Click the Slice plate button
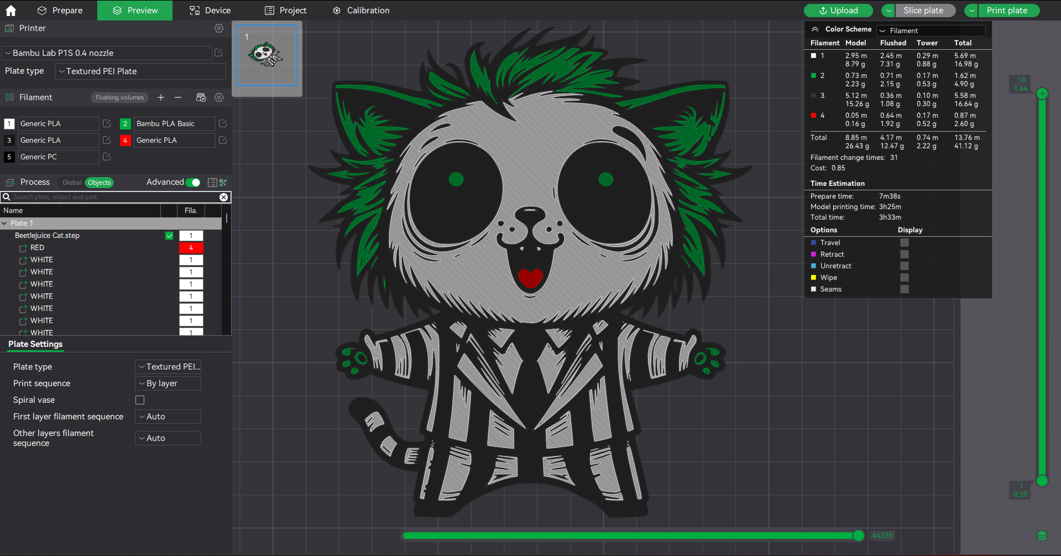Image resolution: width=1061 pixels, height=556 pixels. pos(926,11)
